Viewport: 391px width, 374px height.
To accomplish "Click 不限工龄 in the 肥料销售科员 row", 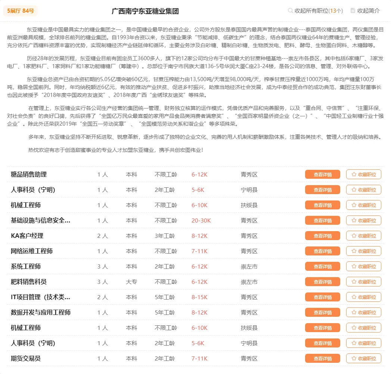I will (x=165, y=282).
